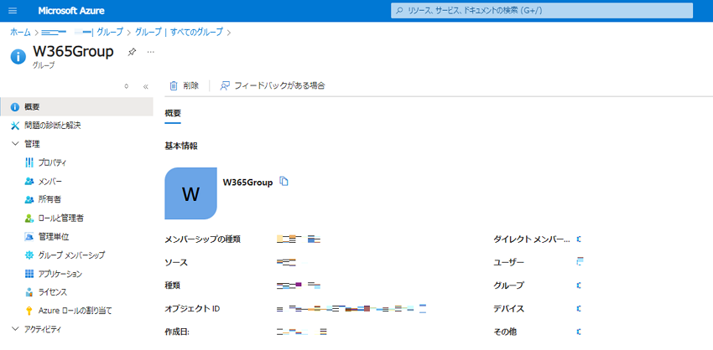
Task: Open the Azure portal hamburger menu
Action: pyautogui.click(x=13, y=10)
